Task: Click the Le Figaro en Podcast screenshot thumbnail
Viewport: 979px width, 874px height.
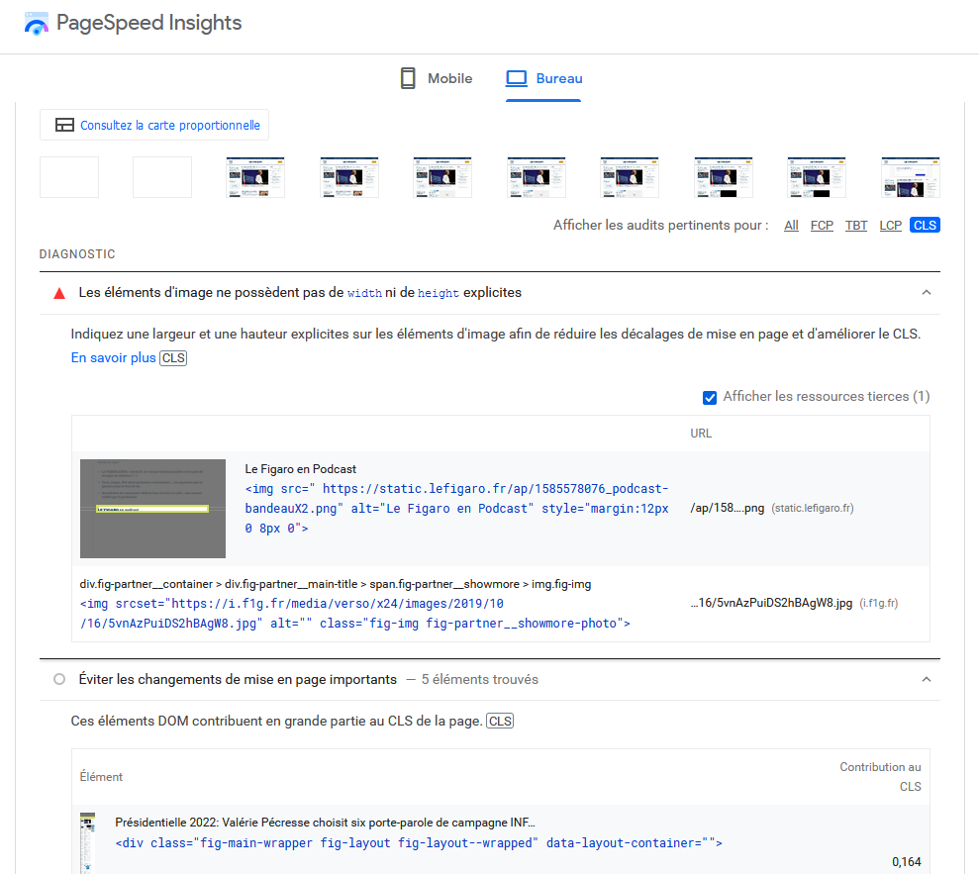Action: coord(152,509)
